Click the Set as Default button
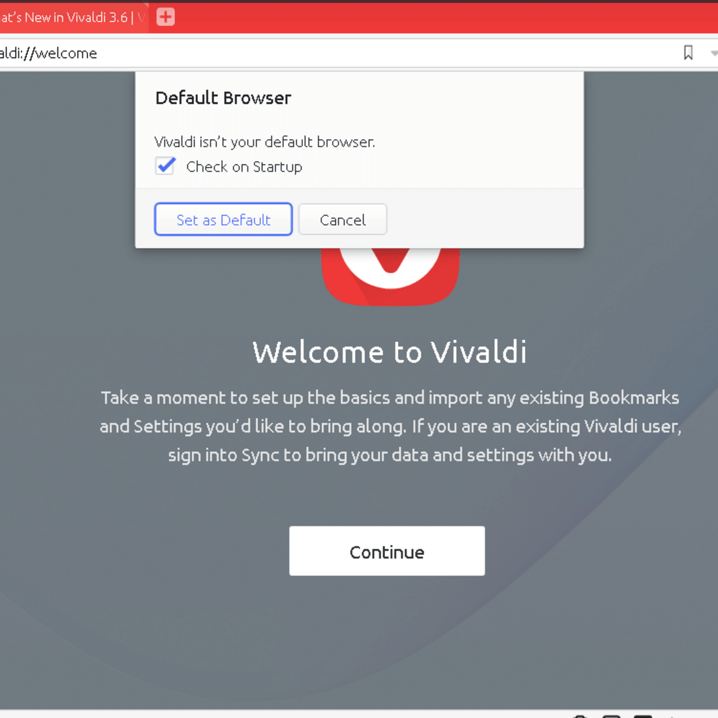The width and height of the screenshot is (718, 718). [x=223, y=219]
